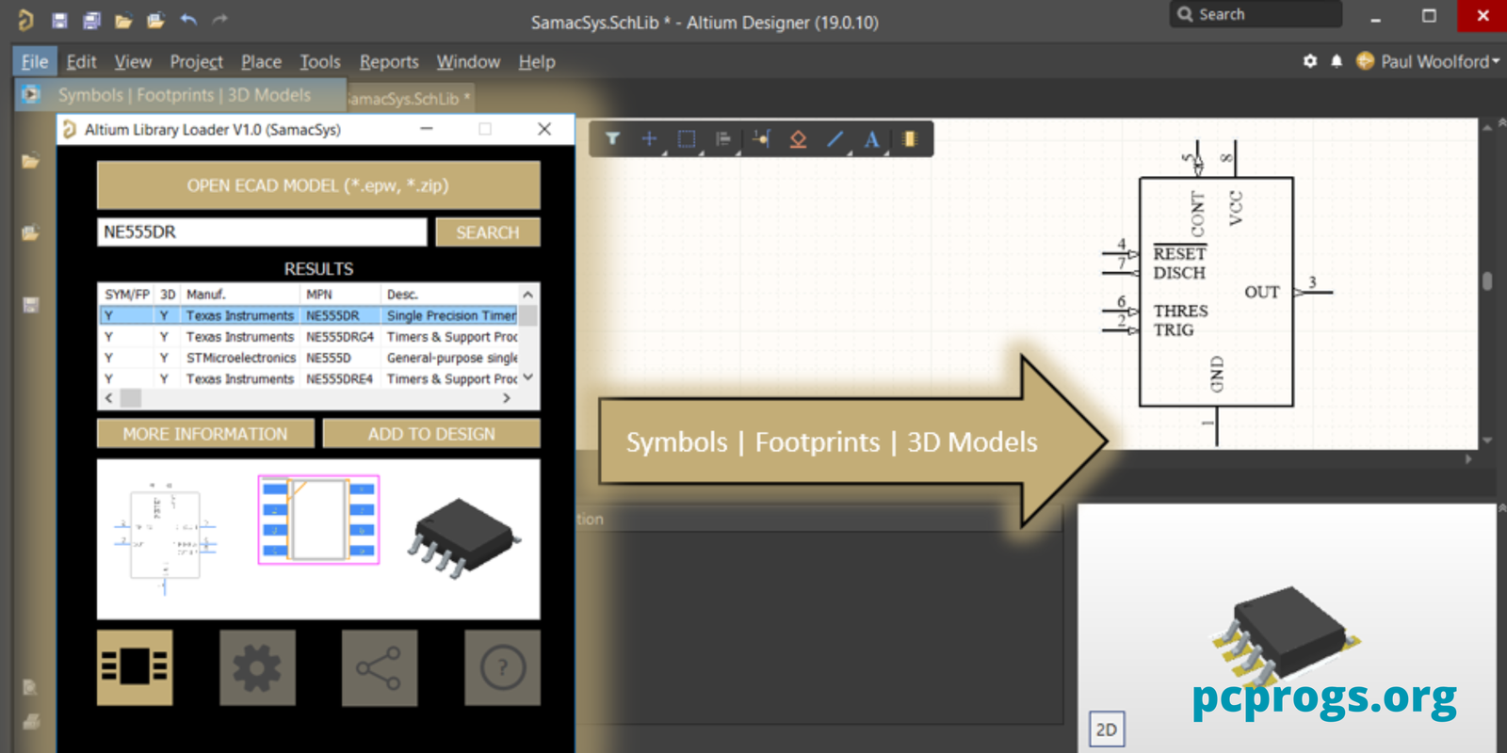
Task: Open the Help menu
Action: tap(537, 61)
